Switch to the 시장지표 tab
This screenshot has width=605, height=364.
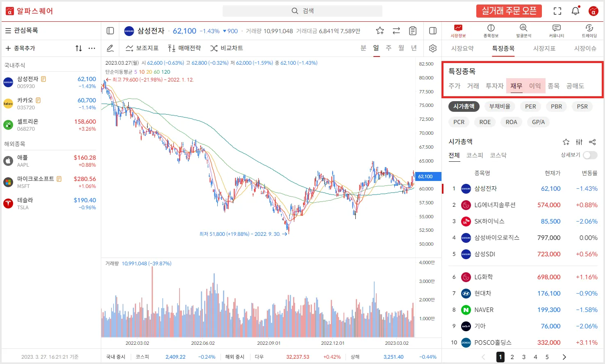(544, 48)
